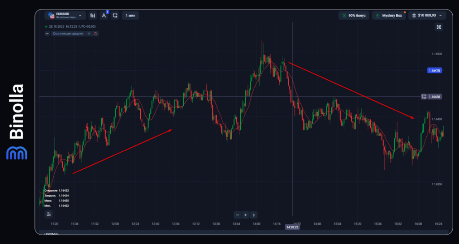Click the 16:08 time axis label
Screen dimensions: 459x244
418,224
